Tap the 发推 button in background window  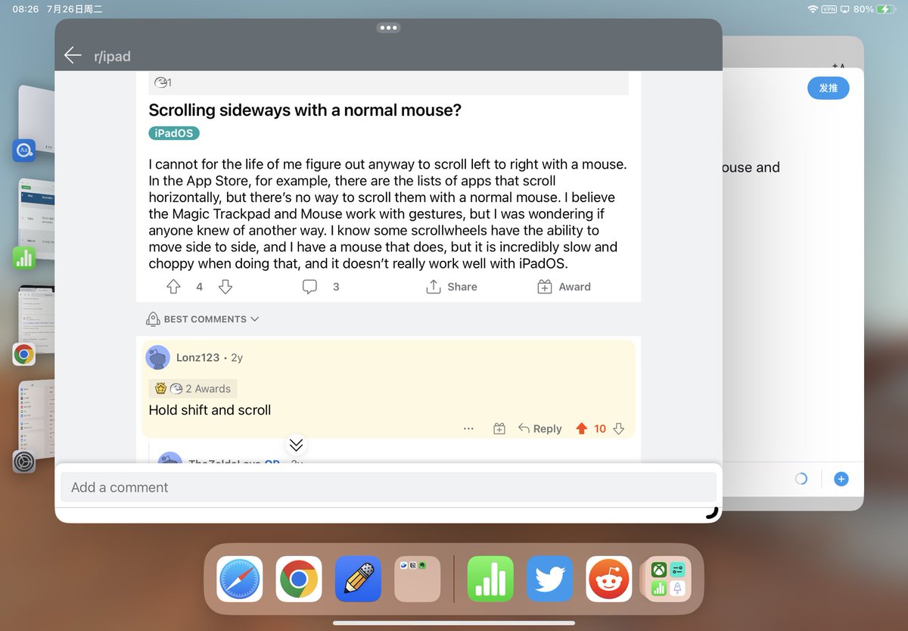(x=829, y=88)
